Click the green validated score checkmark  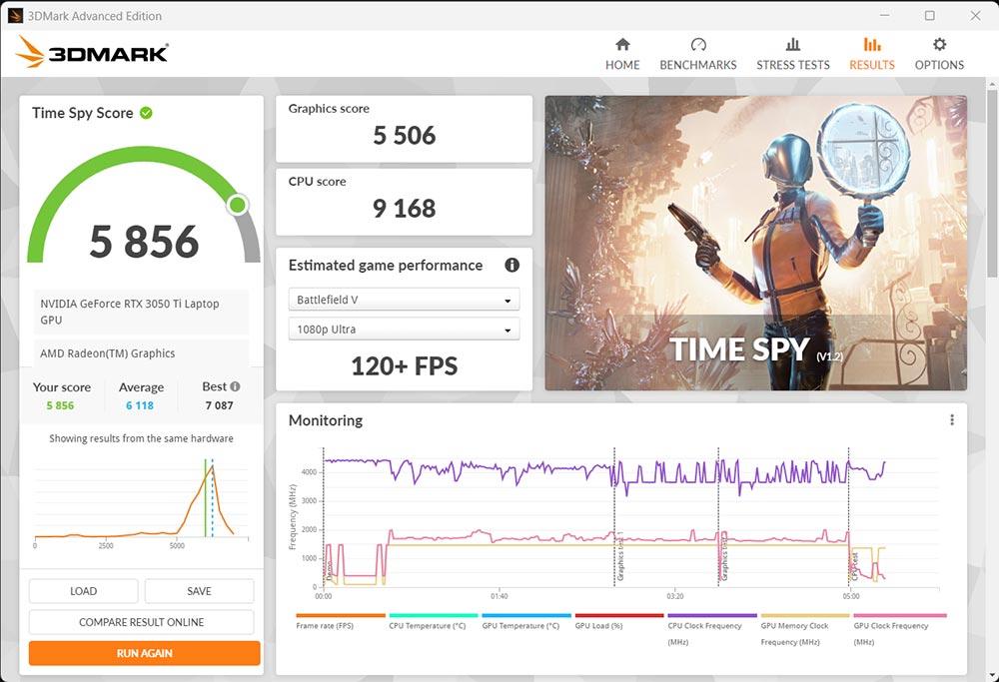pos(147,113)
